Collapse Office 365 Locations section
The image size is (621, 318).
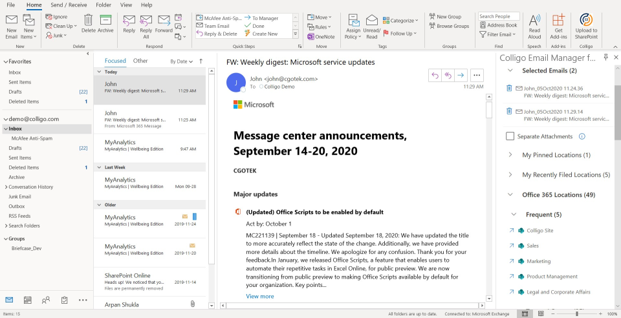click(x=510, y=195)
